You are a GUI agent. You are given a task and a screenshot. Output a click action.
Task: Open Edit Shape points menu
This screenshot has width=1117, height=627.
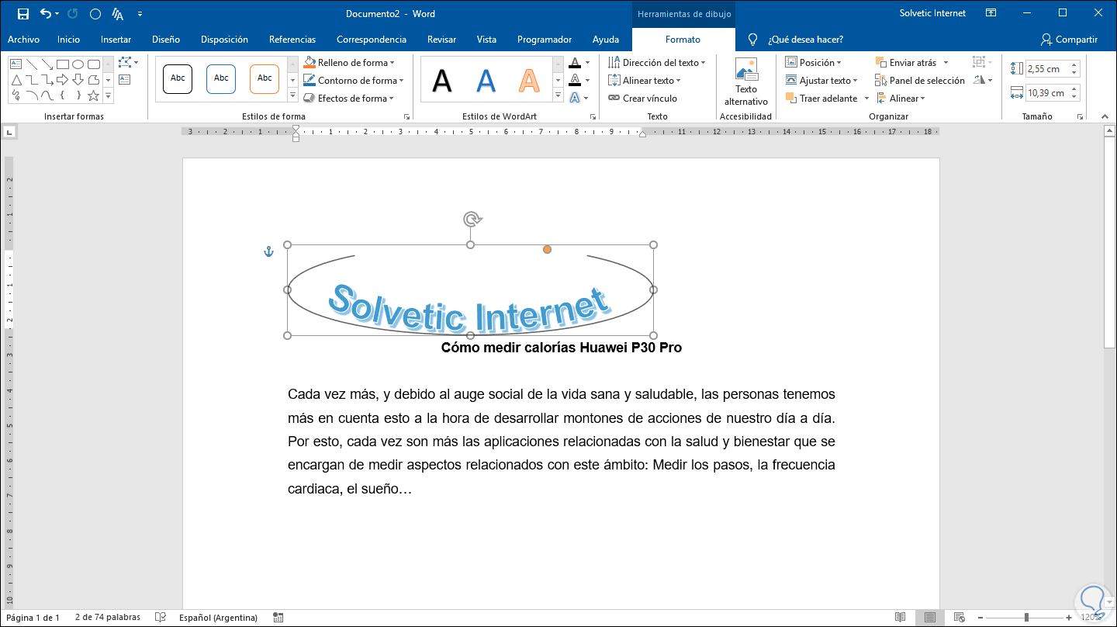click(128, 62)
